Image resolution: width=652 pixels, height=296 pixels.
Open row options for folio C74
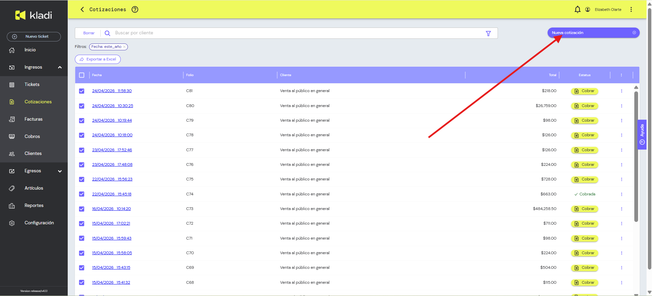coord(621,194)
